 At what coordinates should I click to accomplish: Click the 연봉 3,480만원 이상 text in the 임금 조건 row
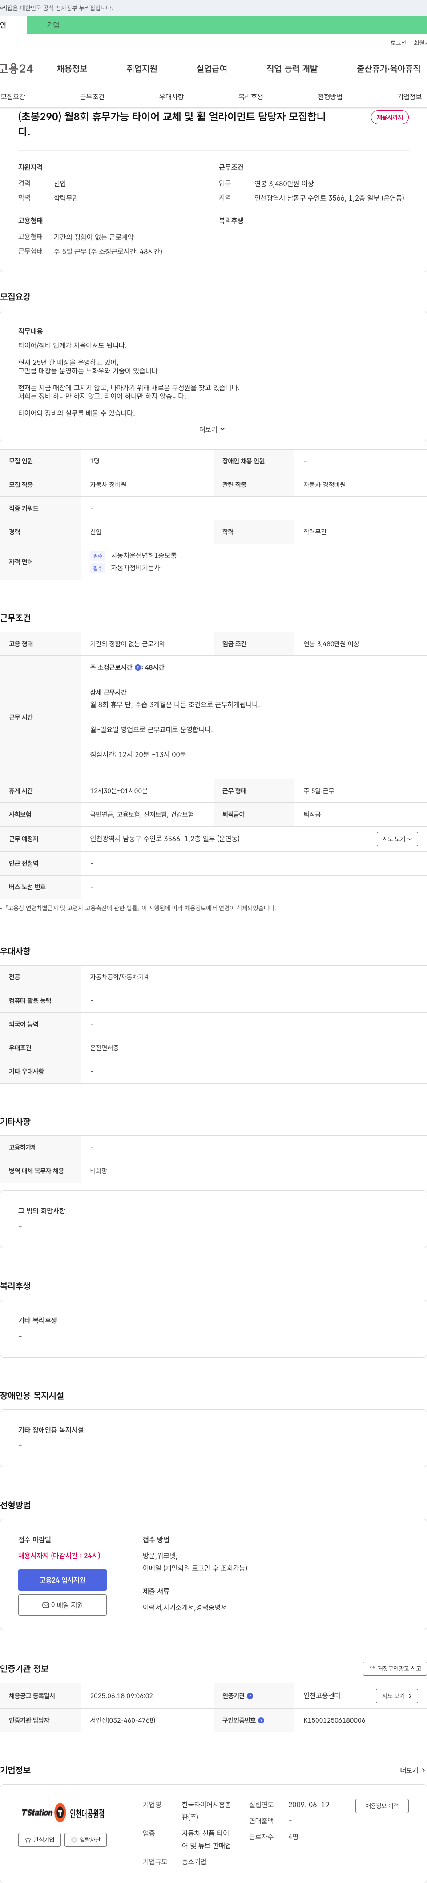pos(331,644)
